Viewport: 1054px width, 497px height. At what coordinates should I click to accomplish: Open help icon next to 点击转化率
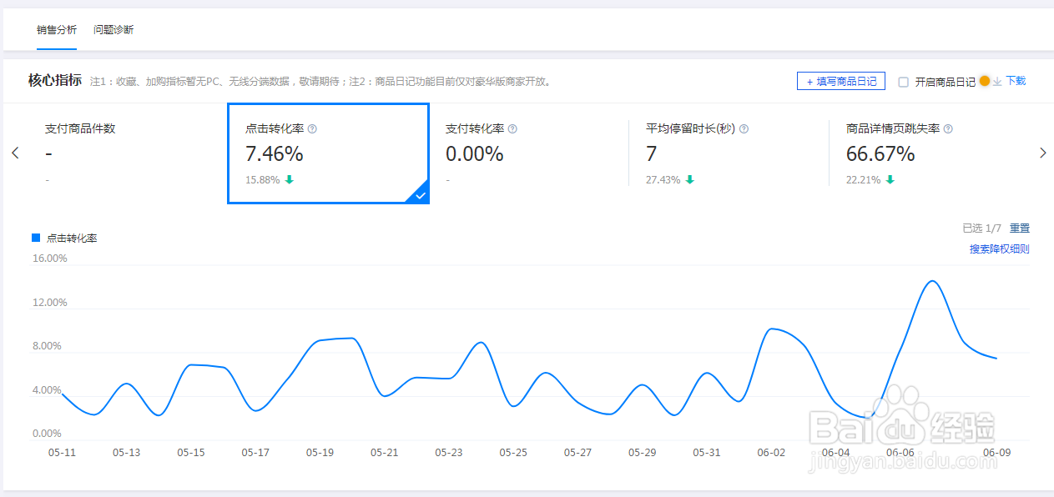click(312, 129)
